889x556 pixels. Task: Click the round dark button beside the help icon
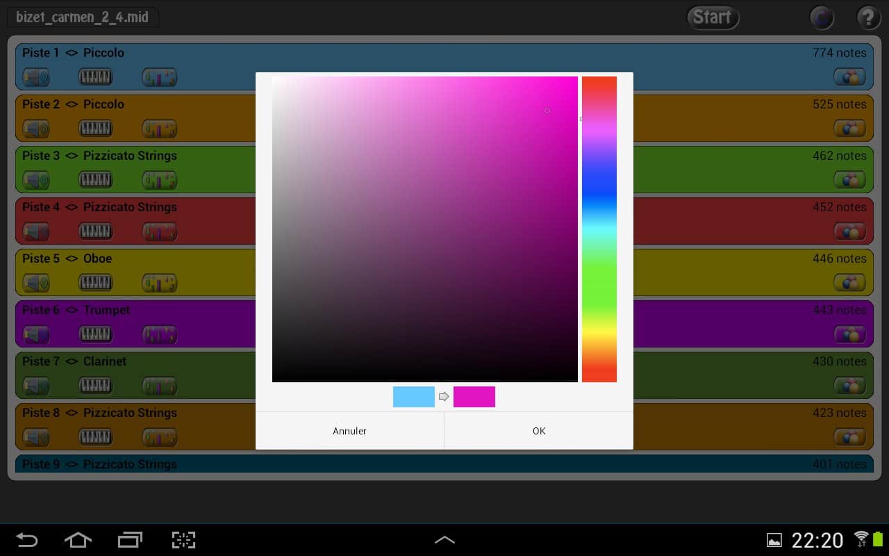pyautogui.click(x=822, y=17)
